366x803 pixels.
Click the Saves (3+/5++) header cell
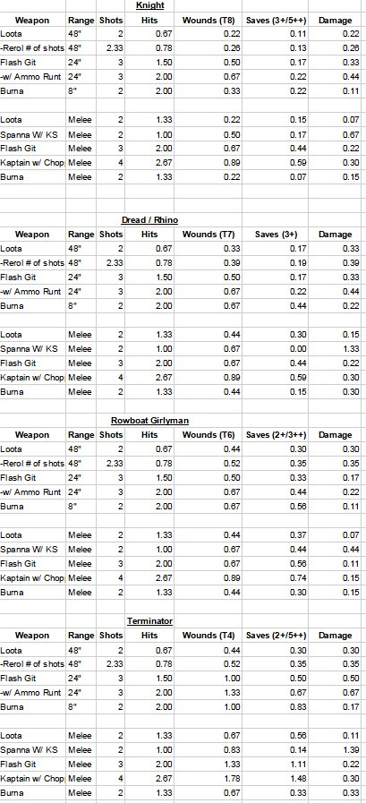(275, 21)
